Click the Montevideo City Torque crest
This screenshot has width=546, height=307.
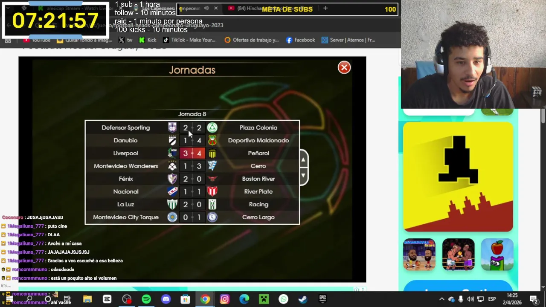point(172,217)
